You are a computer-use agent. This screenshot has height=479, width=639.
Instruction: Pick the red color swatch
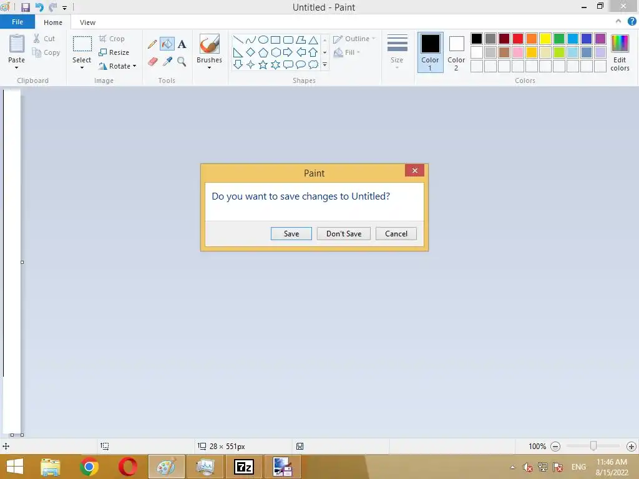click(x=518, y=39)
